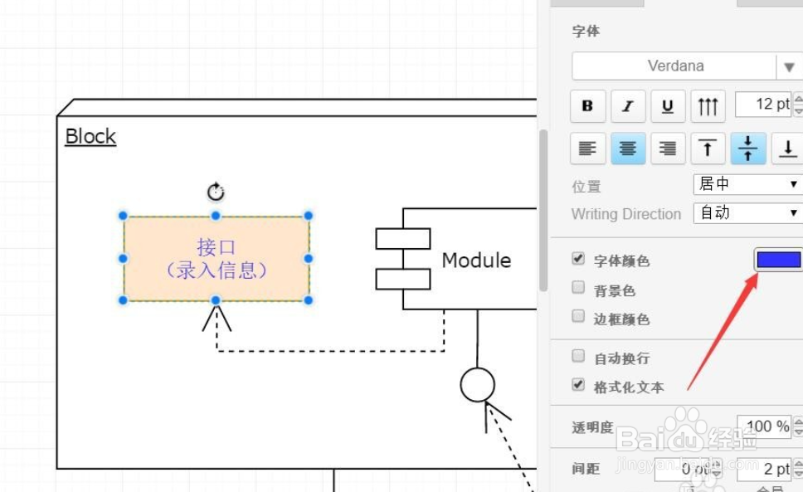Screen dimensions: 803x492
Task: Open the Verdana font family dropdown
Action: [676, 66]
